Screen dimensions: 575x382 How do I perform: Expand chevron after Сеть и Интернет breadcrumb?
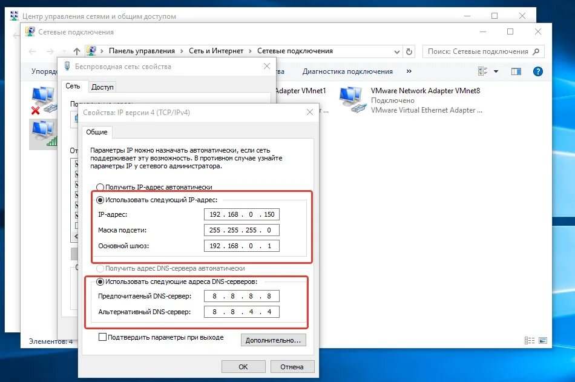point(250,51)
